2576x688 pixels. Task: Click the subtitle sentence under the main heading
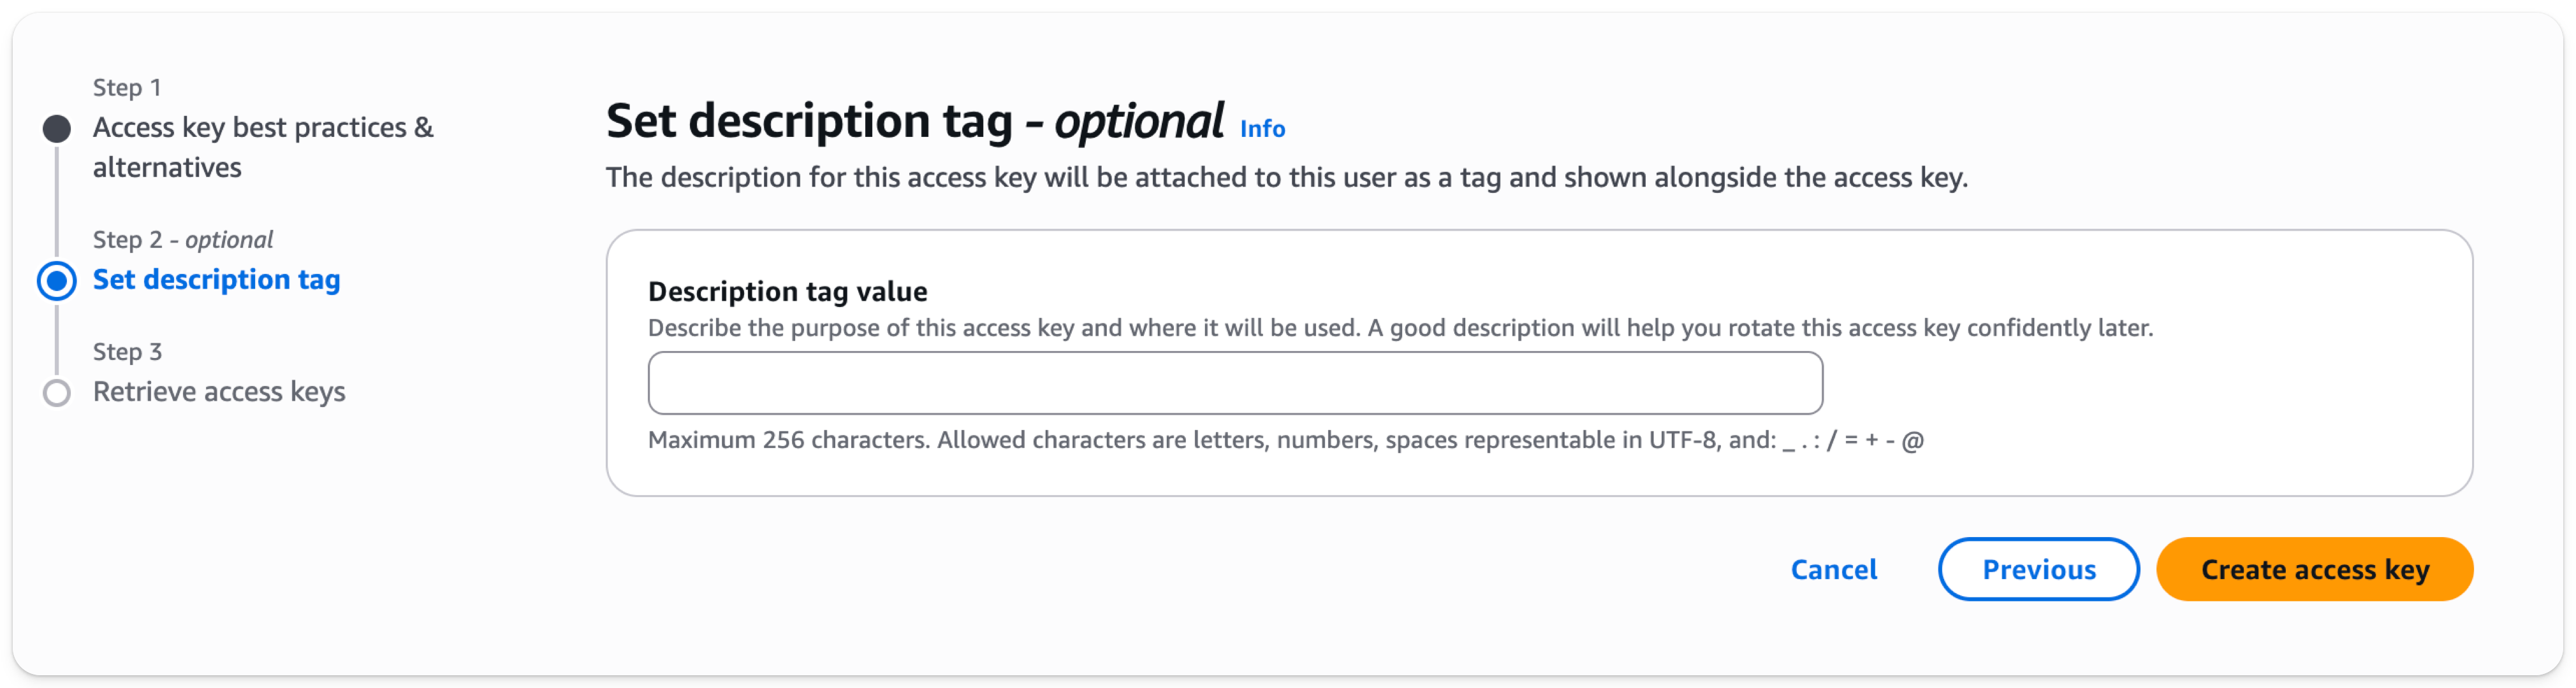(x=1286, y=178)
